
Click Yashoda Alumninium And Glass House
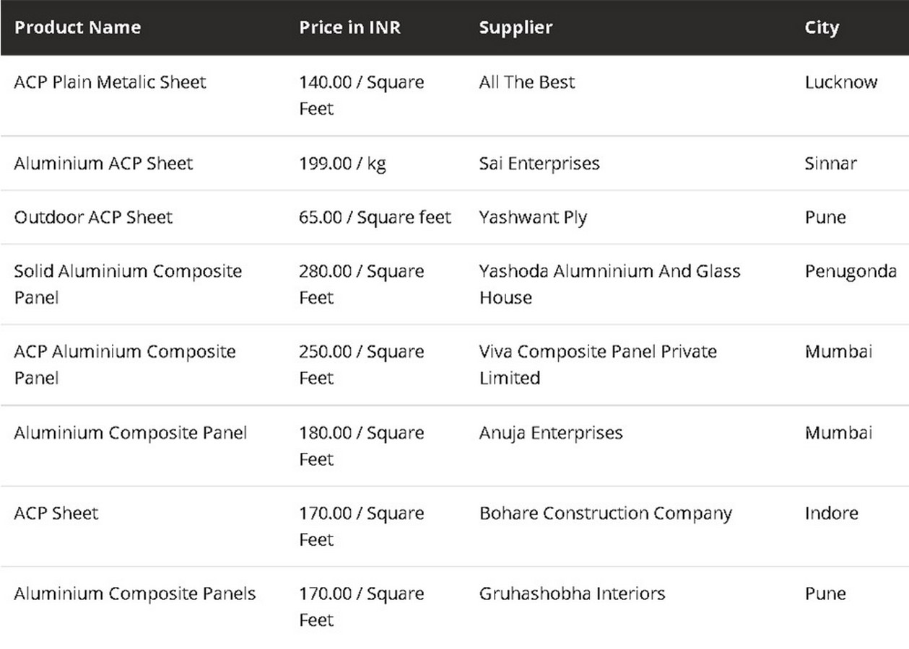[x=609, y=284]
